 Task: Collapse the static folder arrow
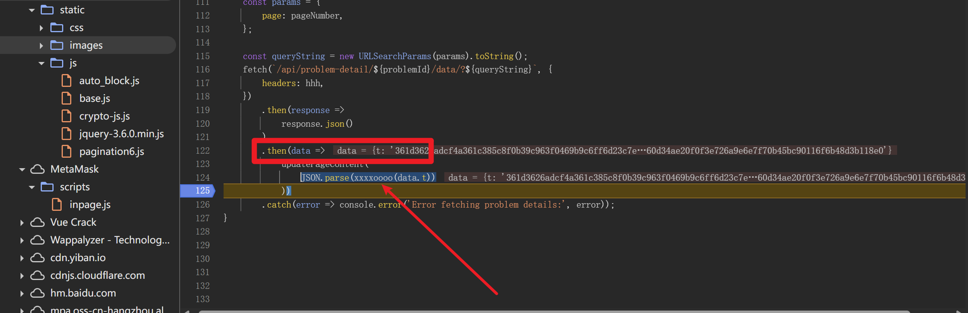pos(32,10)
